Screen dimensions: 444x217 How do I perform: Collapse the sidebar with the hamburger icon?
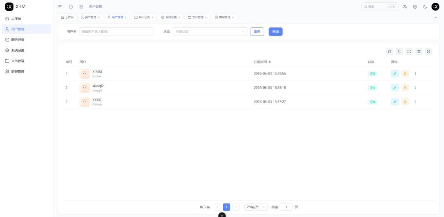pos(60,7)
